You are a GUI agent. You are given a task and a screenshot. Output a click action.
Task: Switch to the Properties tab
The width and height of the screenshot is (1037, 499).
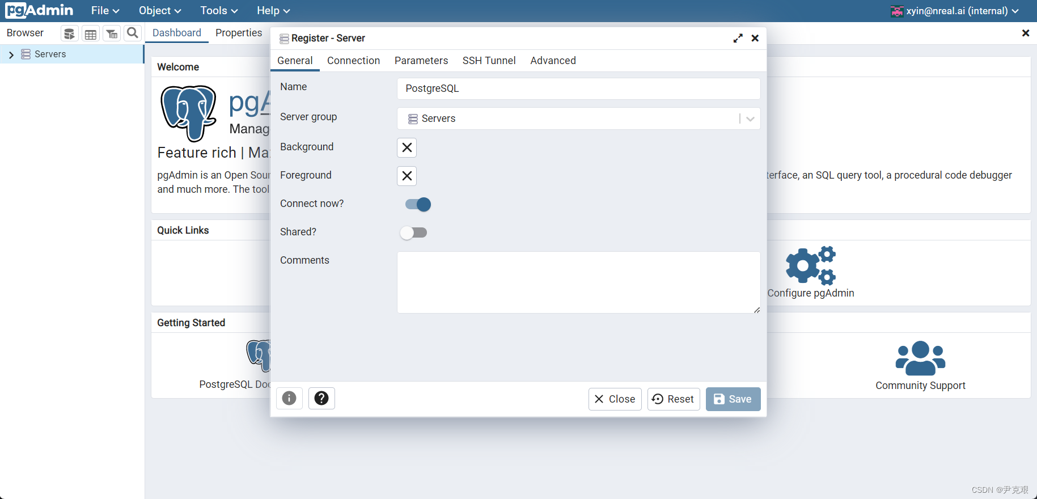pyautogui.click(x=239, y=33)
